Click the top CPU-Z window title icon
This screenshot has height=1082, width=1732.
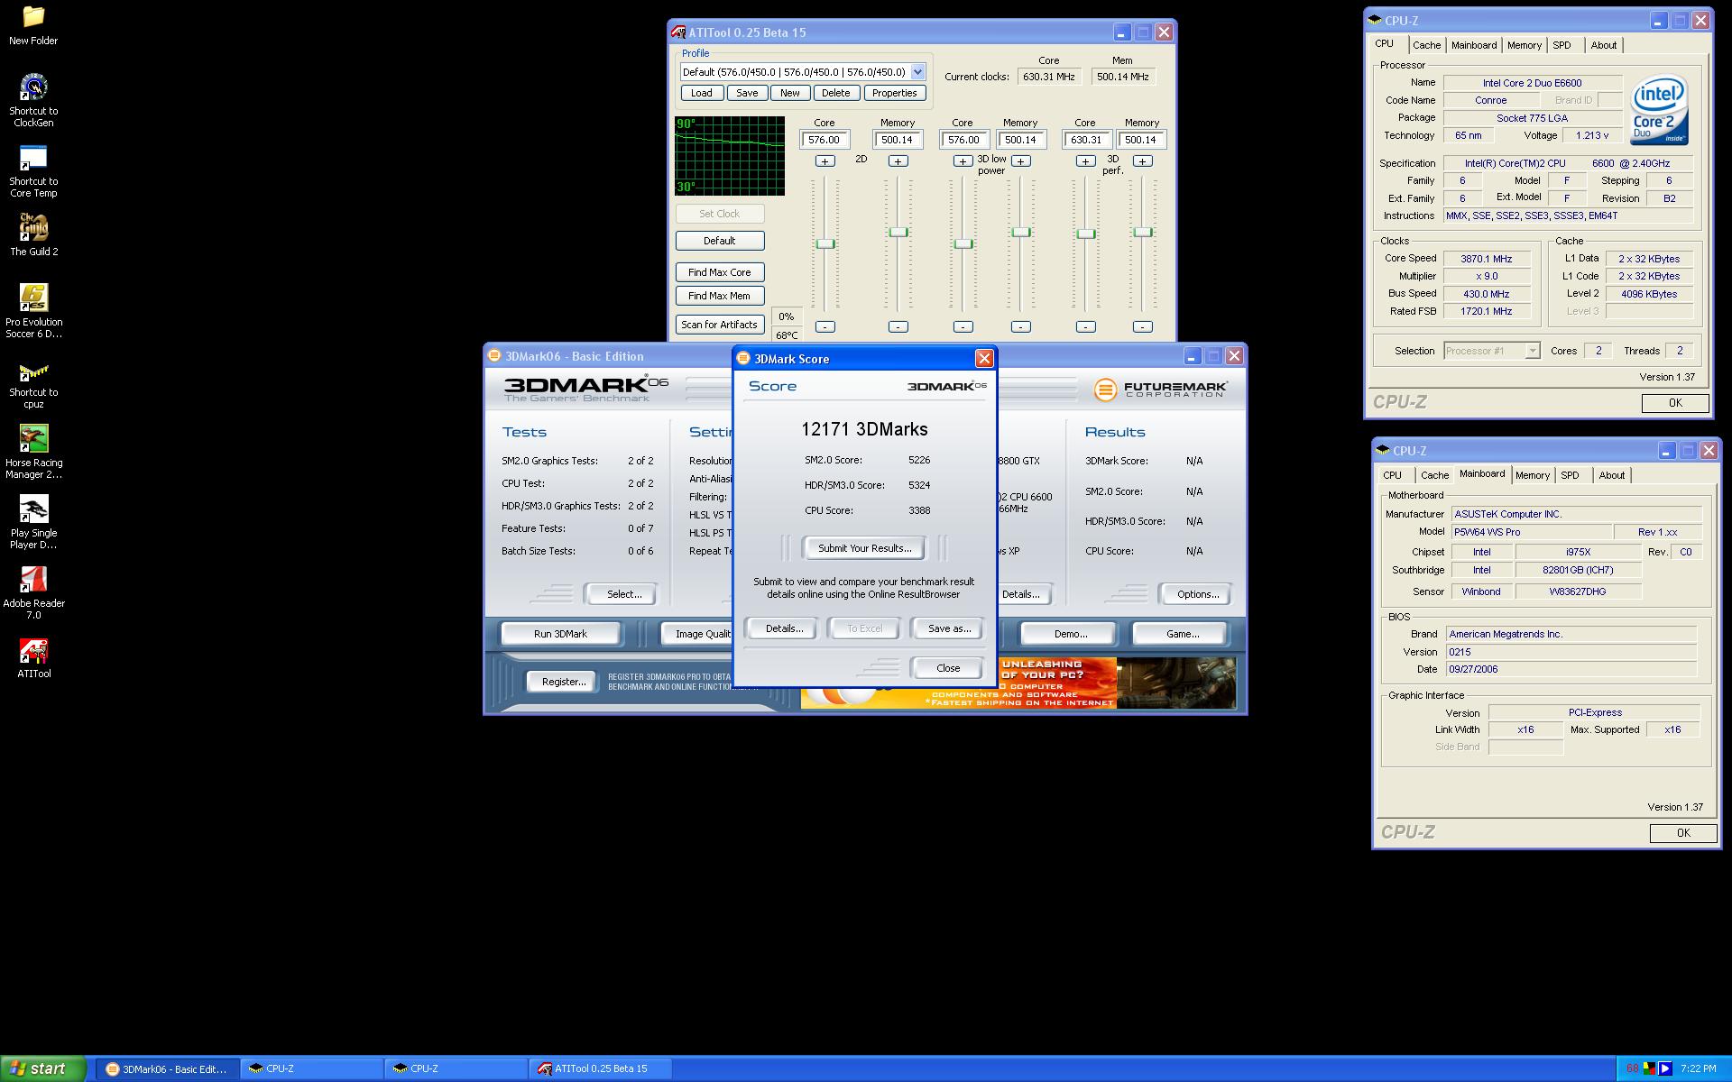[1375, 20]
